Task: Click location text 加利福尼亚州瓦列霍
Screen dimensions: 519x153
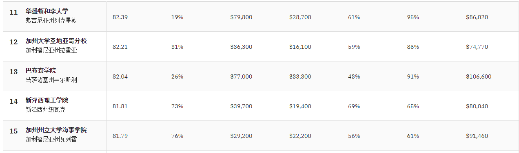Action: [51, 140]
